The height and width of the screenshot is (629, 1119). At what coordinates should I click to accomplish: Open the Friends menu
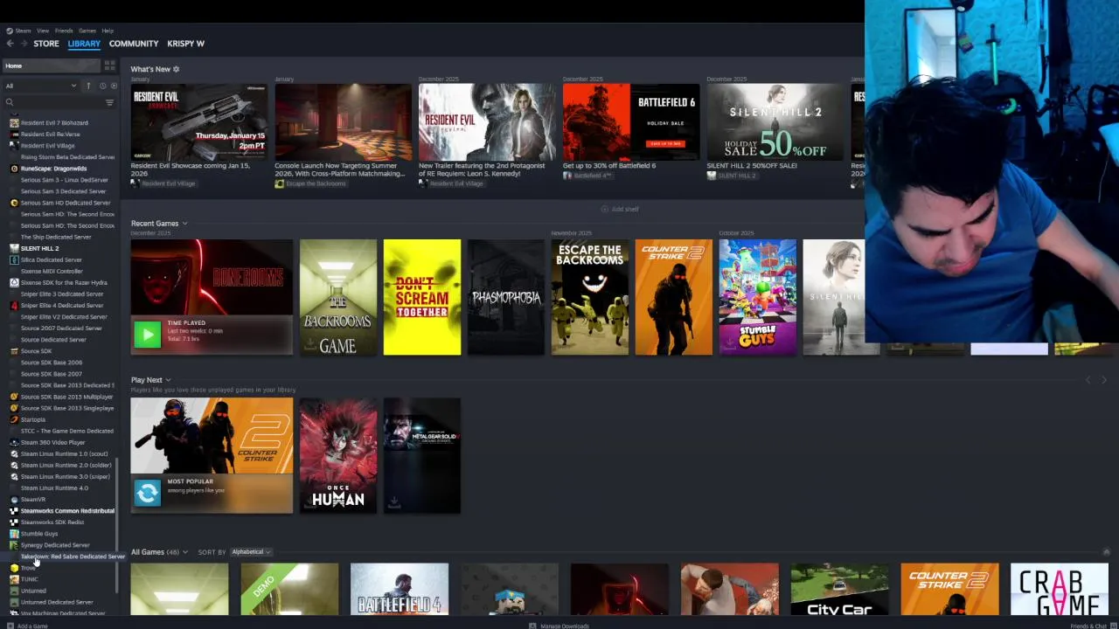tap(64, 31)
